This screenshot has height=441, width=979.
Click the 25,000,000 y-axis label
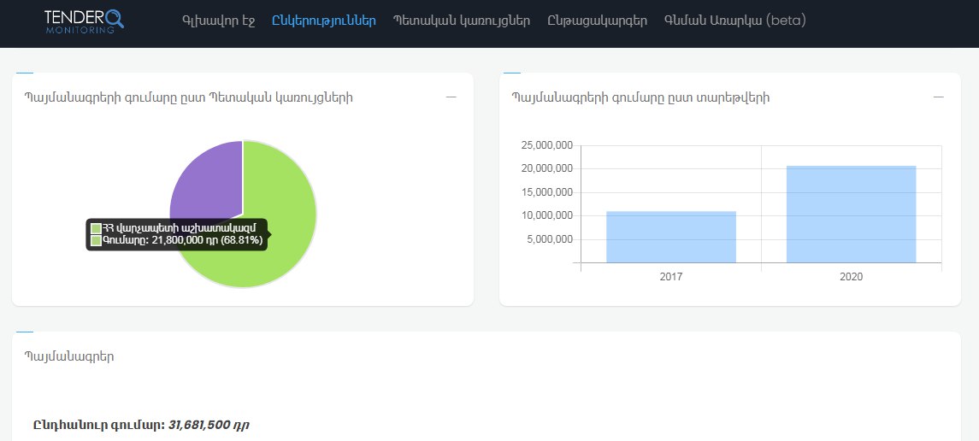tap(546, 145)
